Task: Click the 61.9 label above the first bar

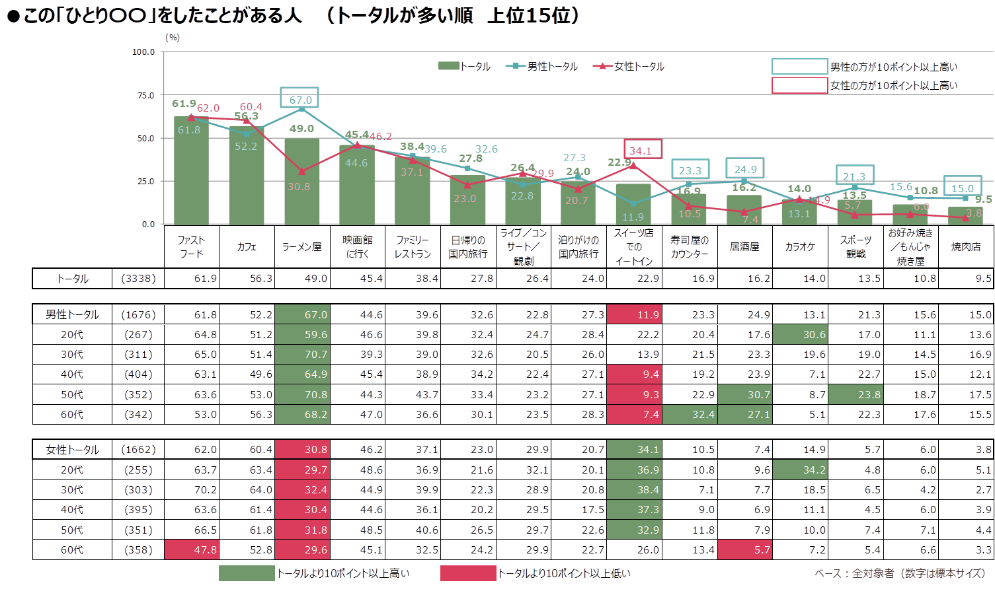Action: click(184, 104)
